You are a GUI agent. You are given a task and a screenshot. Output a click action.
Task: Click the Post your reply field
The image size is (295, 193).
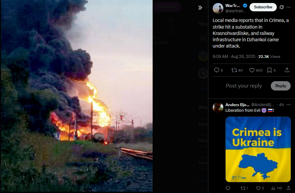pyautogui.click(x=244, y=86)
